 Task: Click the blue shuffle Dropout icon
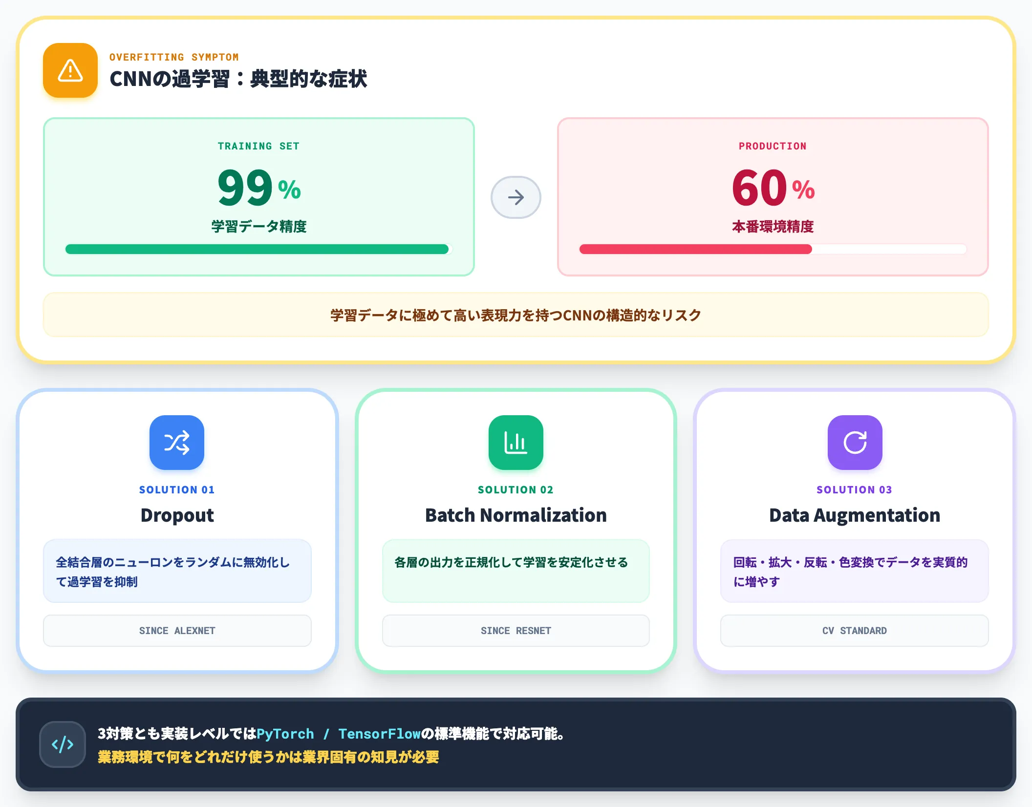pyautogui.click(x=177, y=443)
